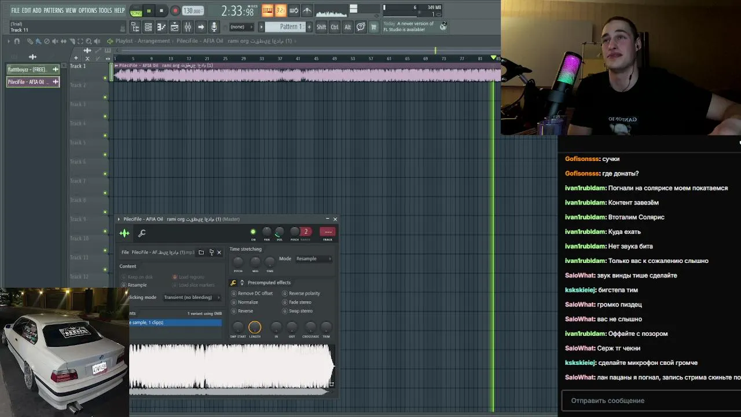Select the Delete tool in Playlist
Image resolution: width=741 pixels, height=417 pixels.
[47, 41]
